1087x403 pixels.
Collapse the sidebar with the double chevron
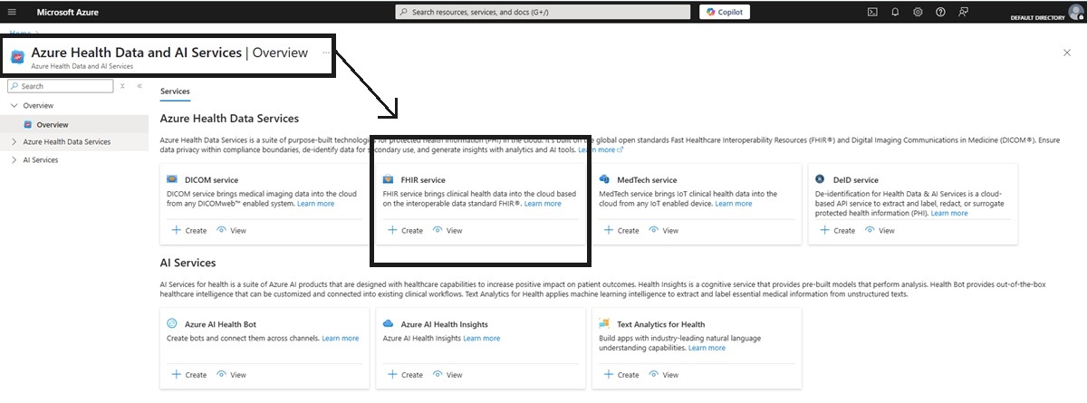point(139,86)
